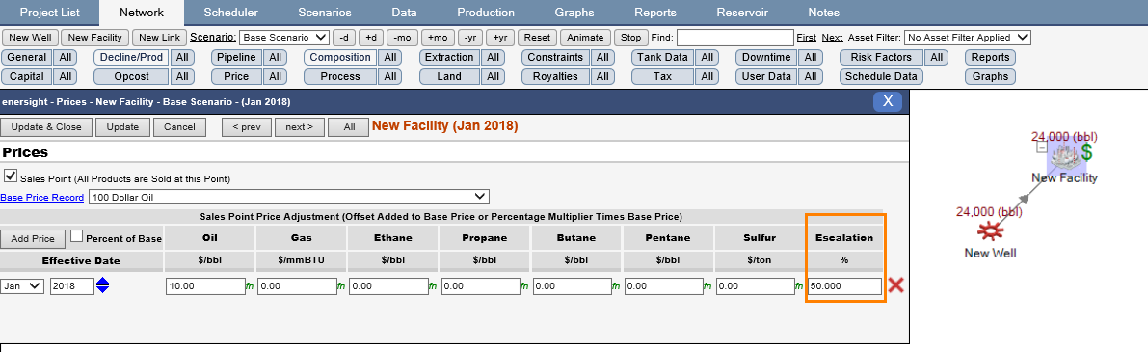The width and height of the screenshot is (1148, 352).
Task: Switch to the Project List tab
Action: (50, 13)
